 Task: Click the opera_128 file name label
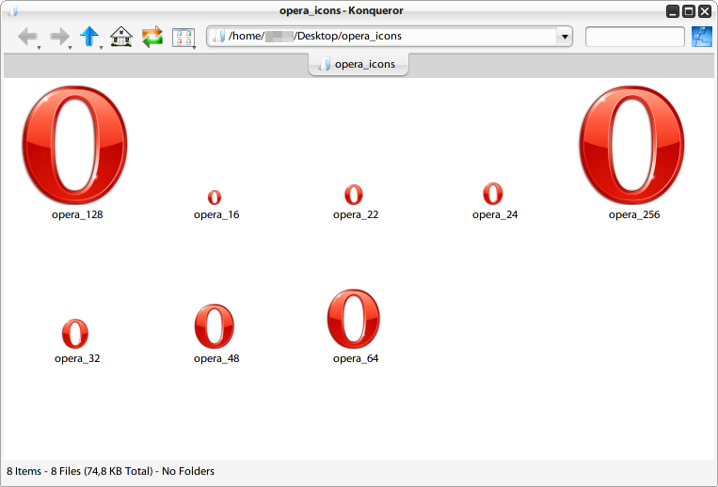[x=77, y=215]
